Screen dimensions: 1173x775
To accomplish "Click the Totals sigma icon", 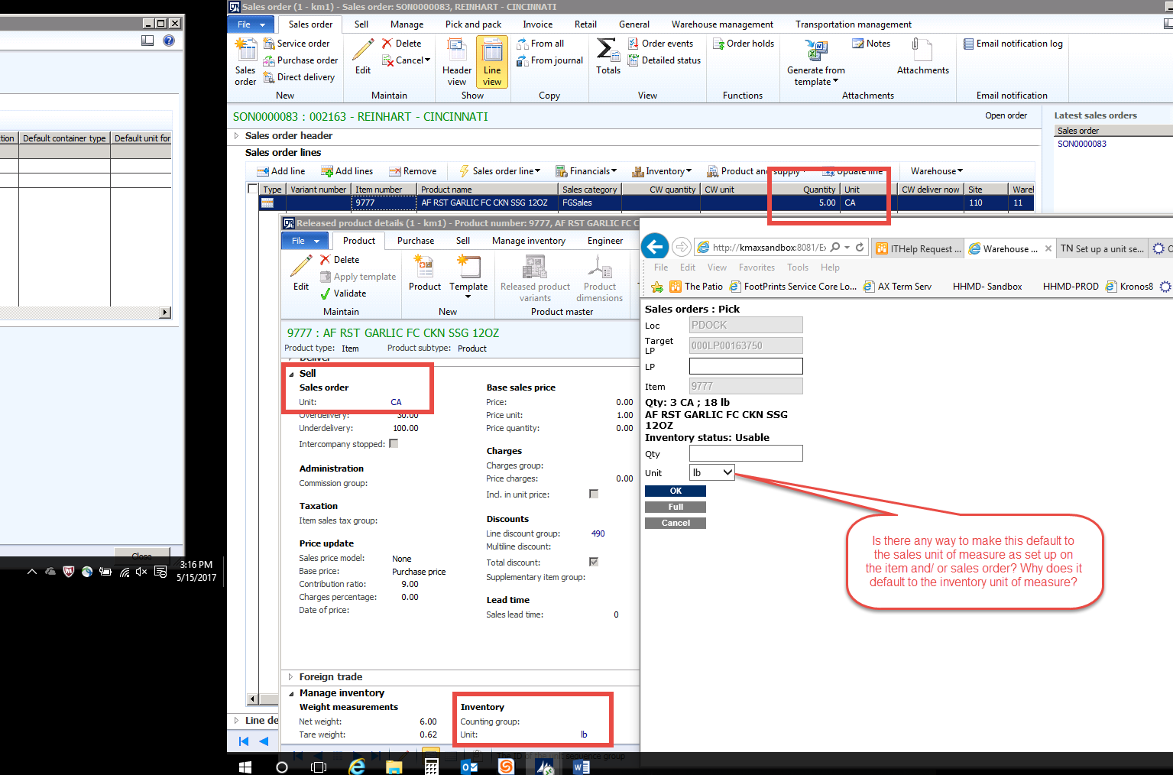I will [x=608, y=50].
